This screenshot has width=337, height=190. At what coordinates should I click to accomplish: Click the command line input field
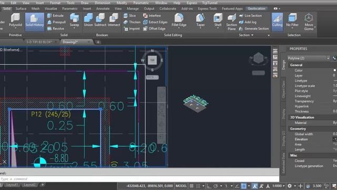click(x=140, y=179)
